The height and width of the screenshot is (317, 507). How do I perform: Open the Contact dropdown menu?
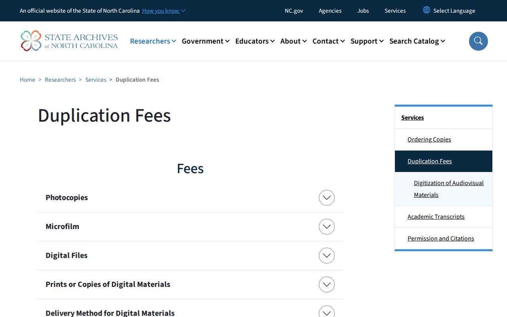pos(328,41)
